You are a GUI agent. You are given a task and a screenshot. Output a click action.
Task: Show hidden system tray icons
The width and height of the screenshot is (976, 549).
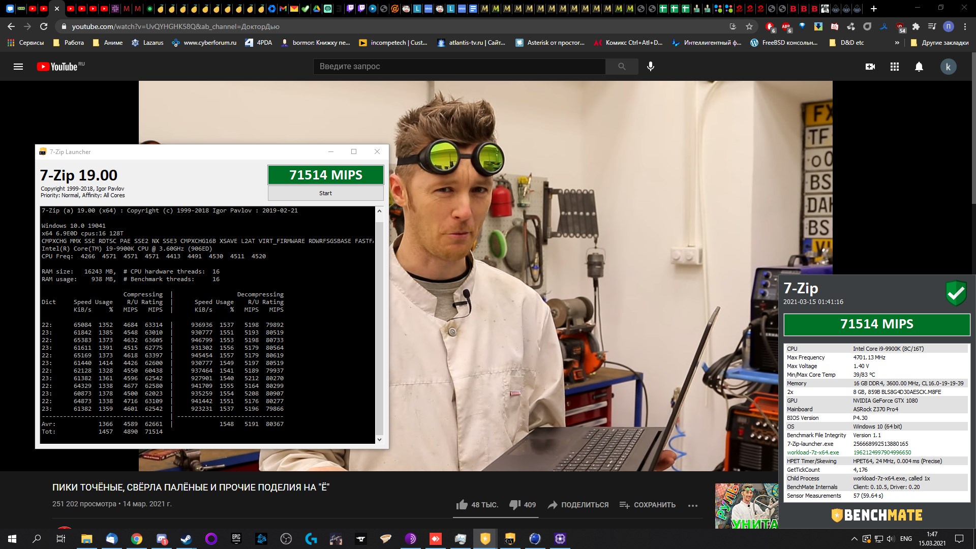[x=853, y=539]
